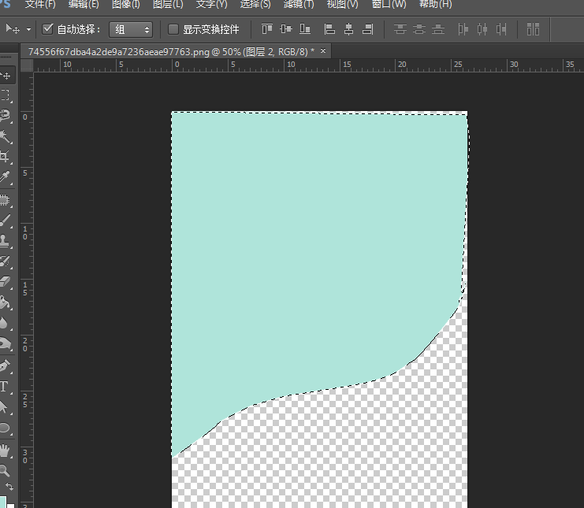Select the Lasso tool
This screenshot has height=508, width=584.
click(6, 115)
